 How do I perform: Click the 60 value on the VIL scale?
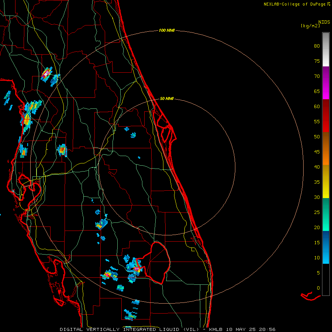317,107
